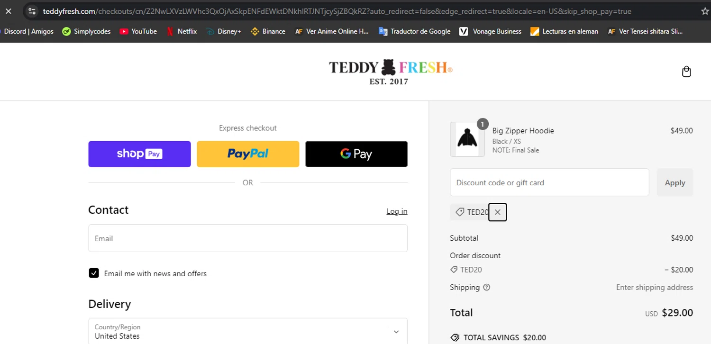Remove the TED20 discount code tag

pyautogui.click(x=497, y=212)
